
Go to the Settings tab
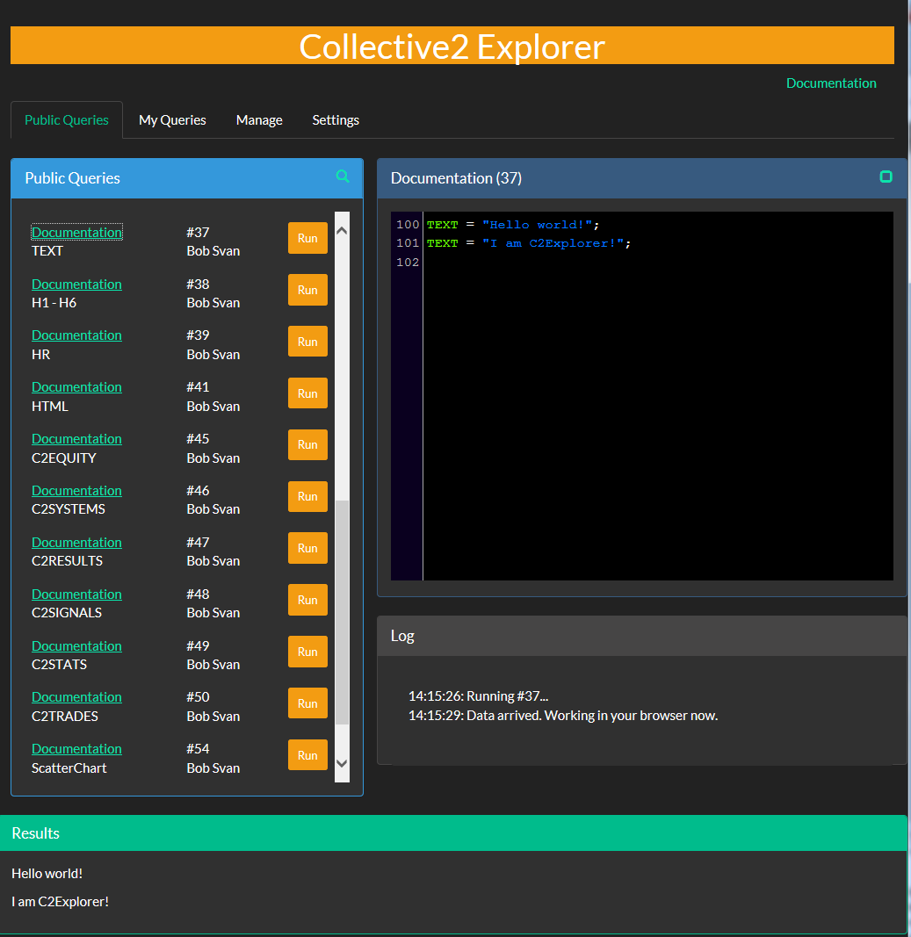(x=336, y=120)
